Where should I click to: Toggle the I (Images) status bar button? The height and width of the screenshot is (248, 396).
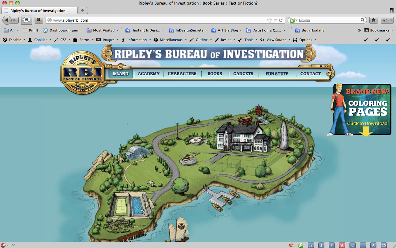[x=363, y=245]
